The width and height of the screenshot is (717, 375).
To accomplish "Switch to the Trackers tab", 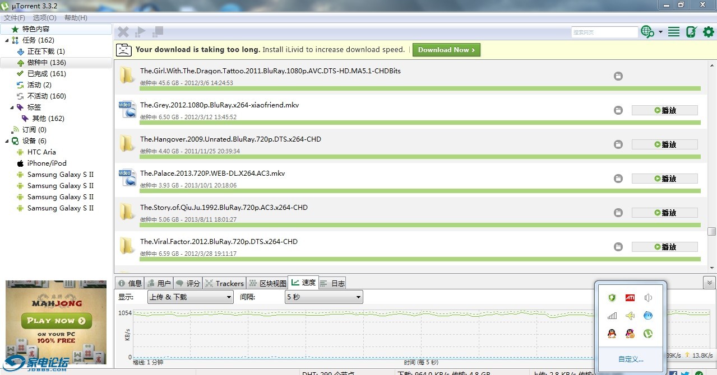I will 224,283.
